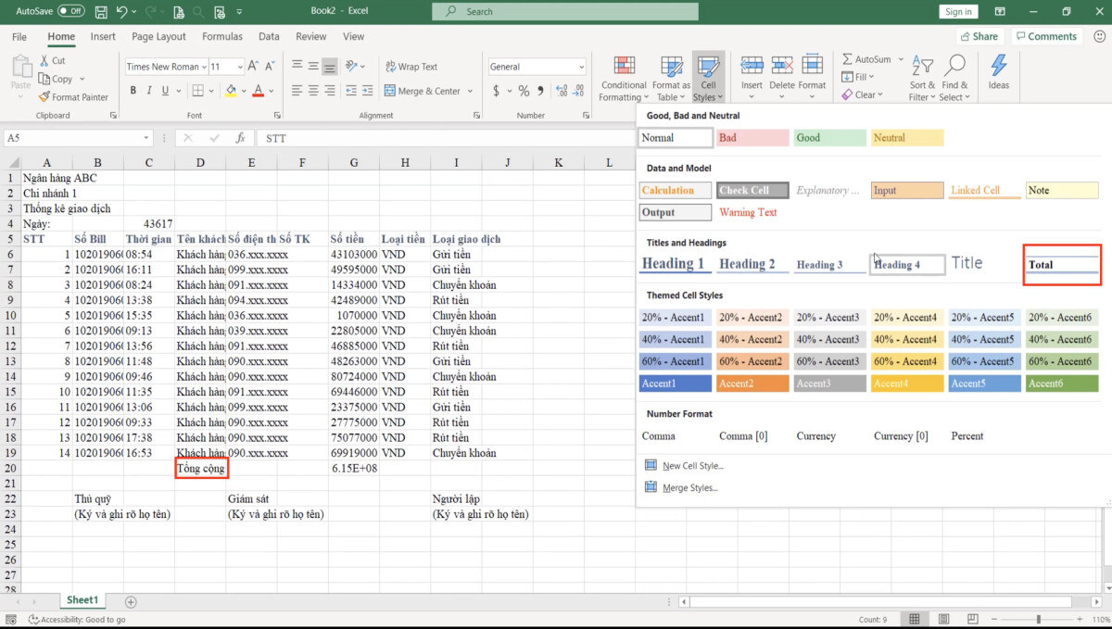Screen dimensions: 1112x629
Task: Click the Align Right icon
Action: 331,91
